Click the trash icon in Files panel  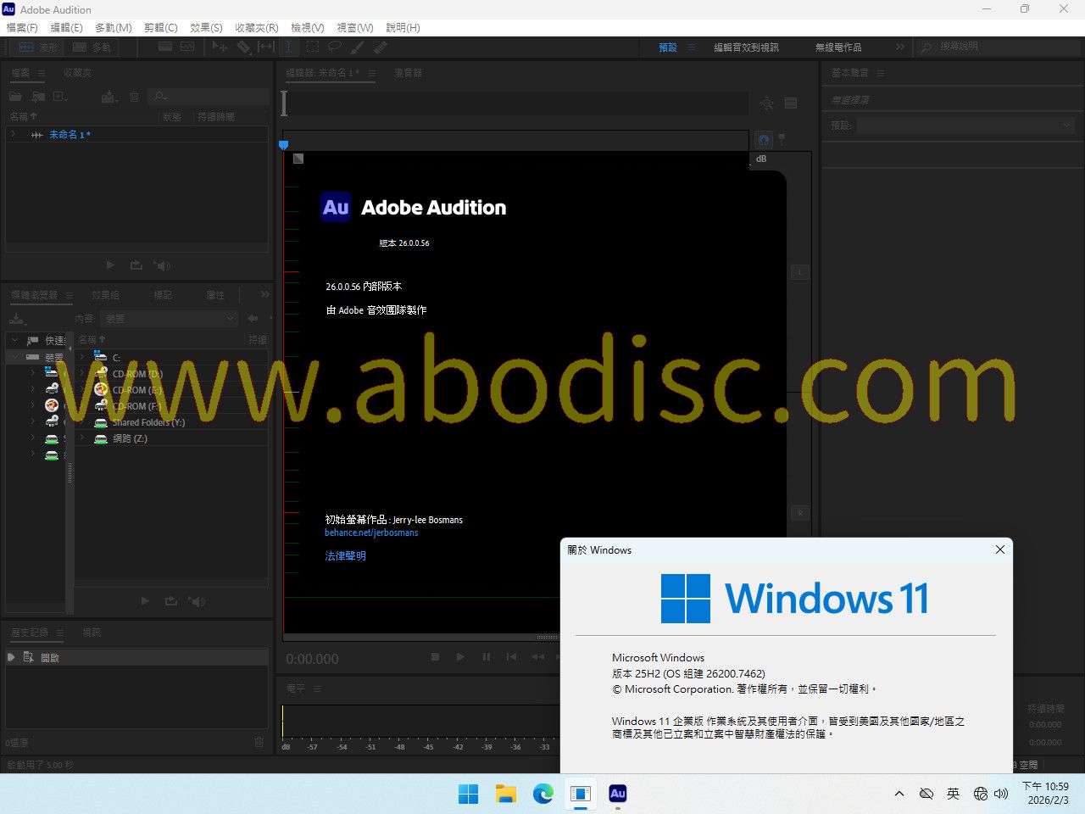134,97
